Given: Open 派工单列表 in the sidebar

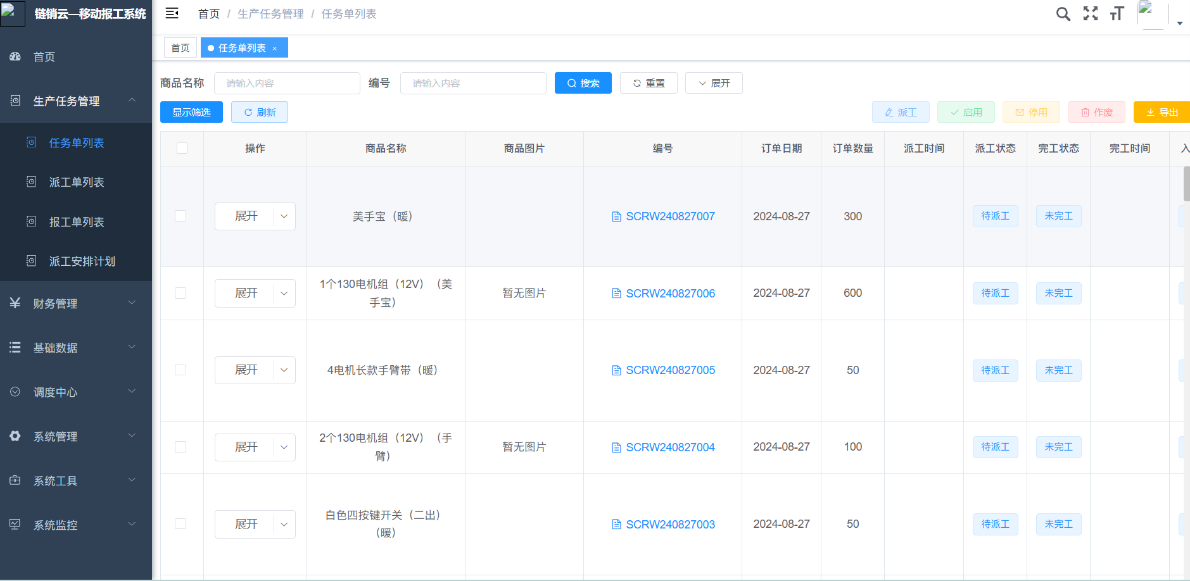Looking at the screenshot, I should coord(77,182).
